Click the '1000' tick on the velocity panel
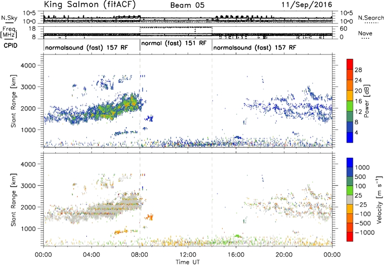 coord(28,229)
